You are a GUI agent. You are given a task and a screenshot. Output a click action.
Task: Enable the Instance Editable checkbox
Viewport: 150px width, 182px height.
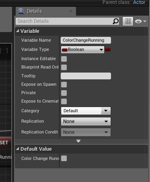[64, 59]
